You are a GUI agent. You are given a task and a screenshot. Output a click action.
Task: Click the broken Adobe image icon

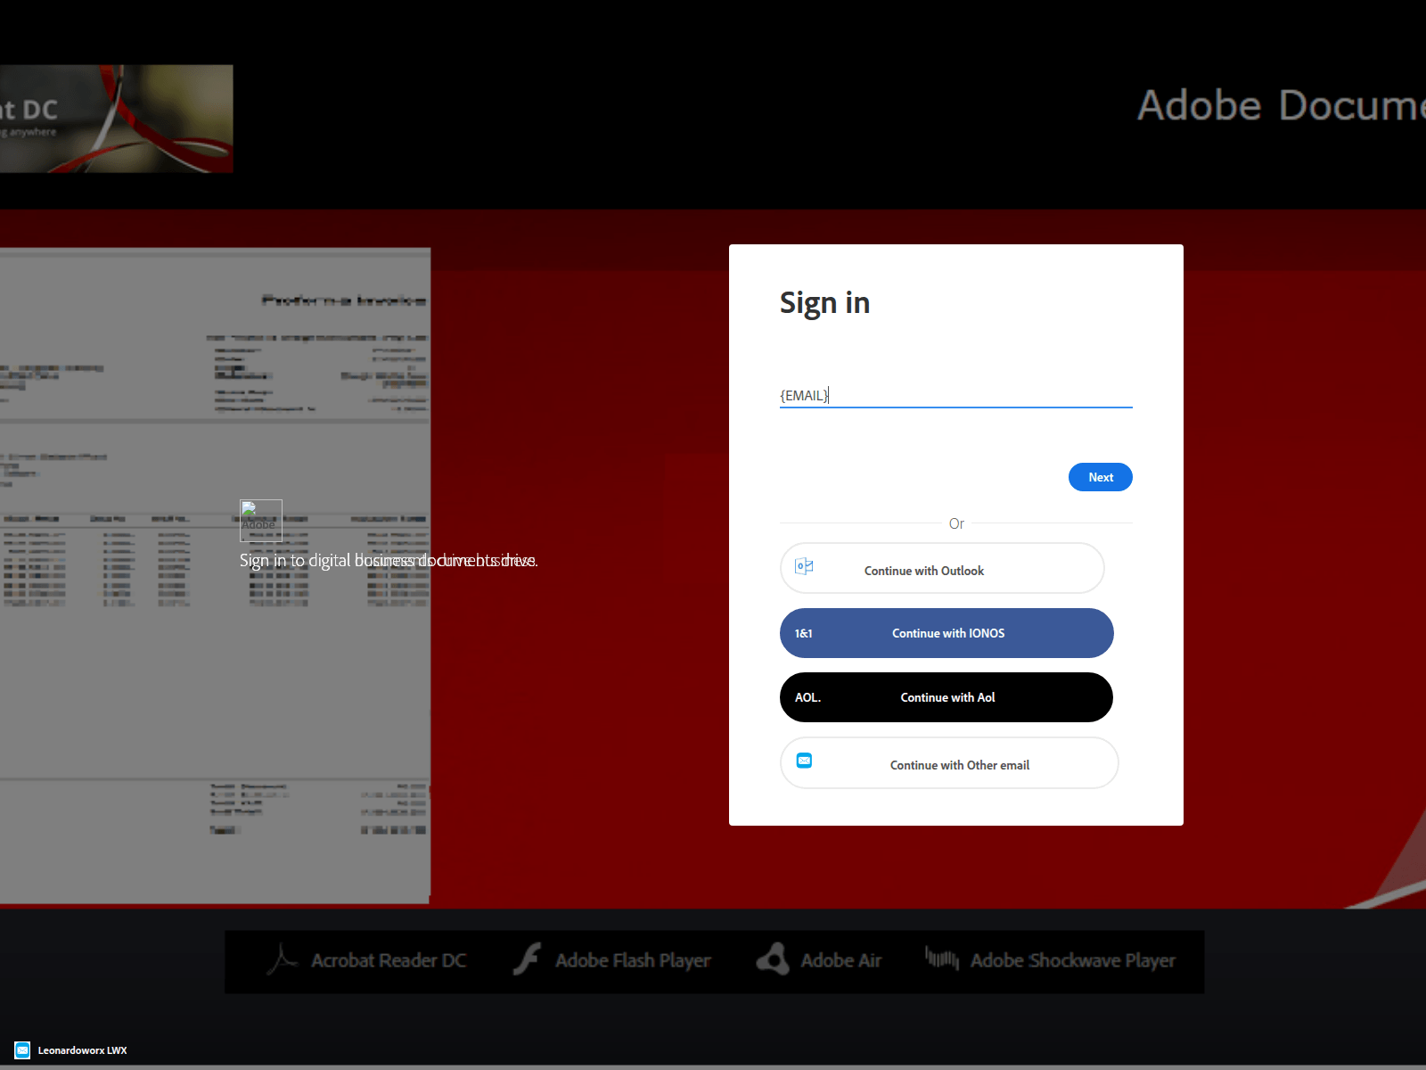[x=261, y=521]
